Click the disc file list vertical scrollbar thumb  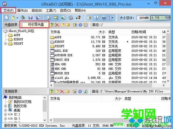click(x=168, y=49)
